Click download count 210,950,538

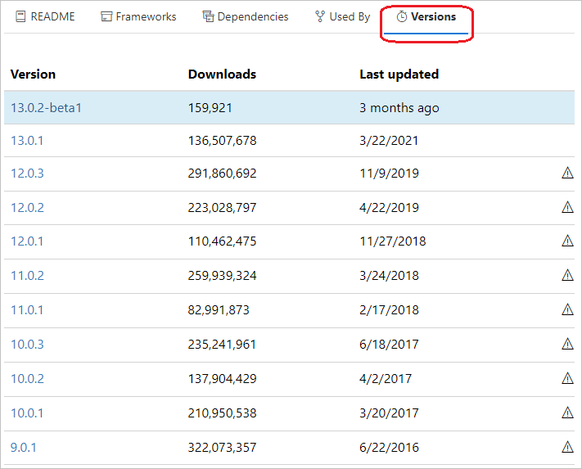click(x=222, y=413)
